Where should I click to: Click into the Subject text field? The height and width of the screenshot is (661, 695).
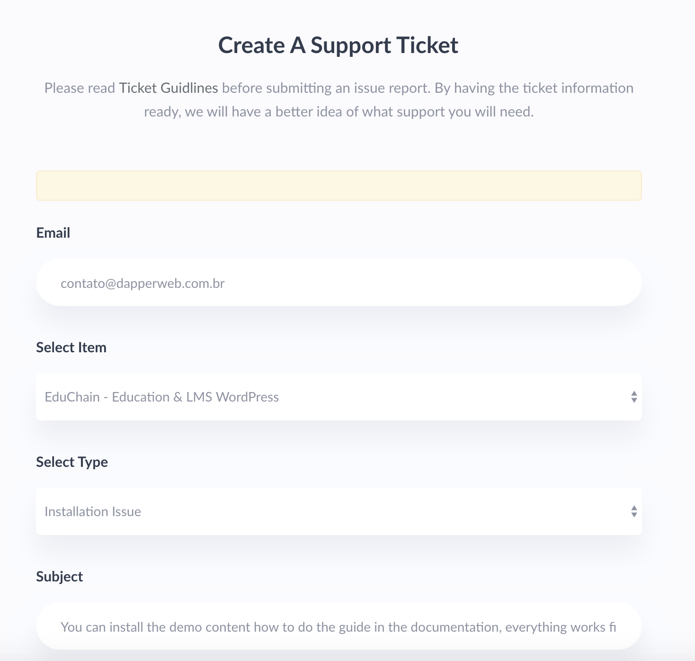[x=339, y=626]
